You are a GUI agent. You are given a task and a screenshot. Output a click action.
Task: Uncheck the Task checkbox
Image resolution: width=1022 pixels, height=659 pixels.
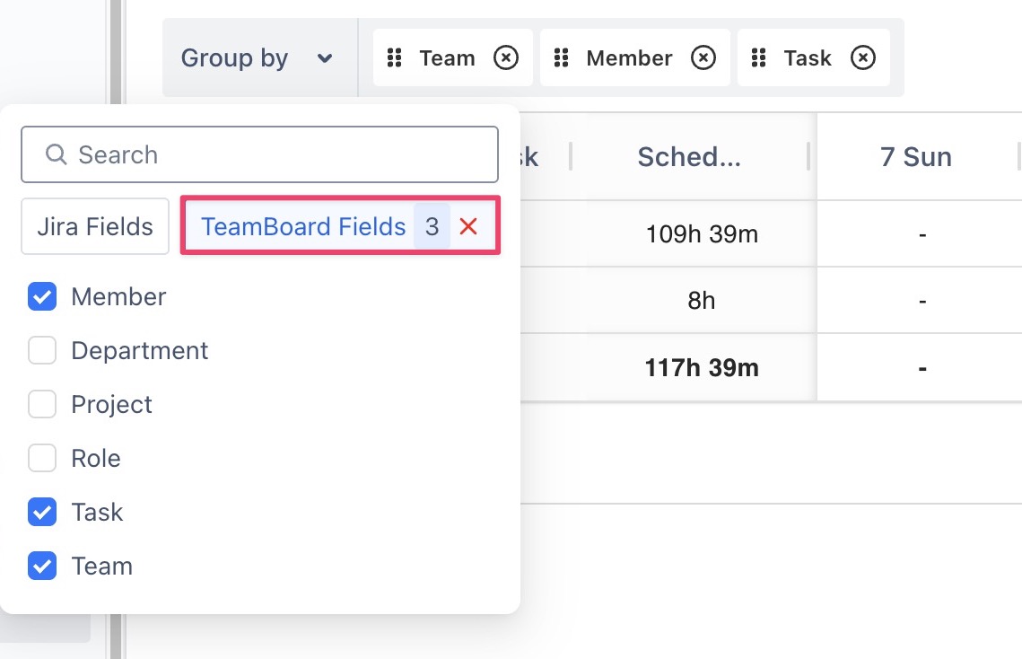coord(42,513)
